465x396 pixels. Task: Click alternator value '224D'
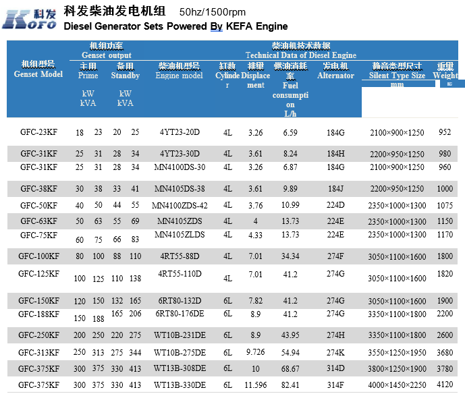pyautogui.click(x=335, y=205)
